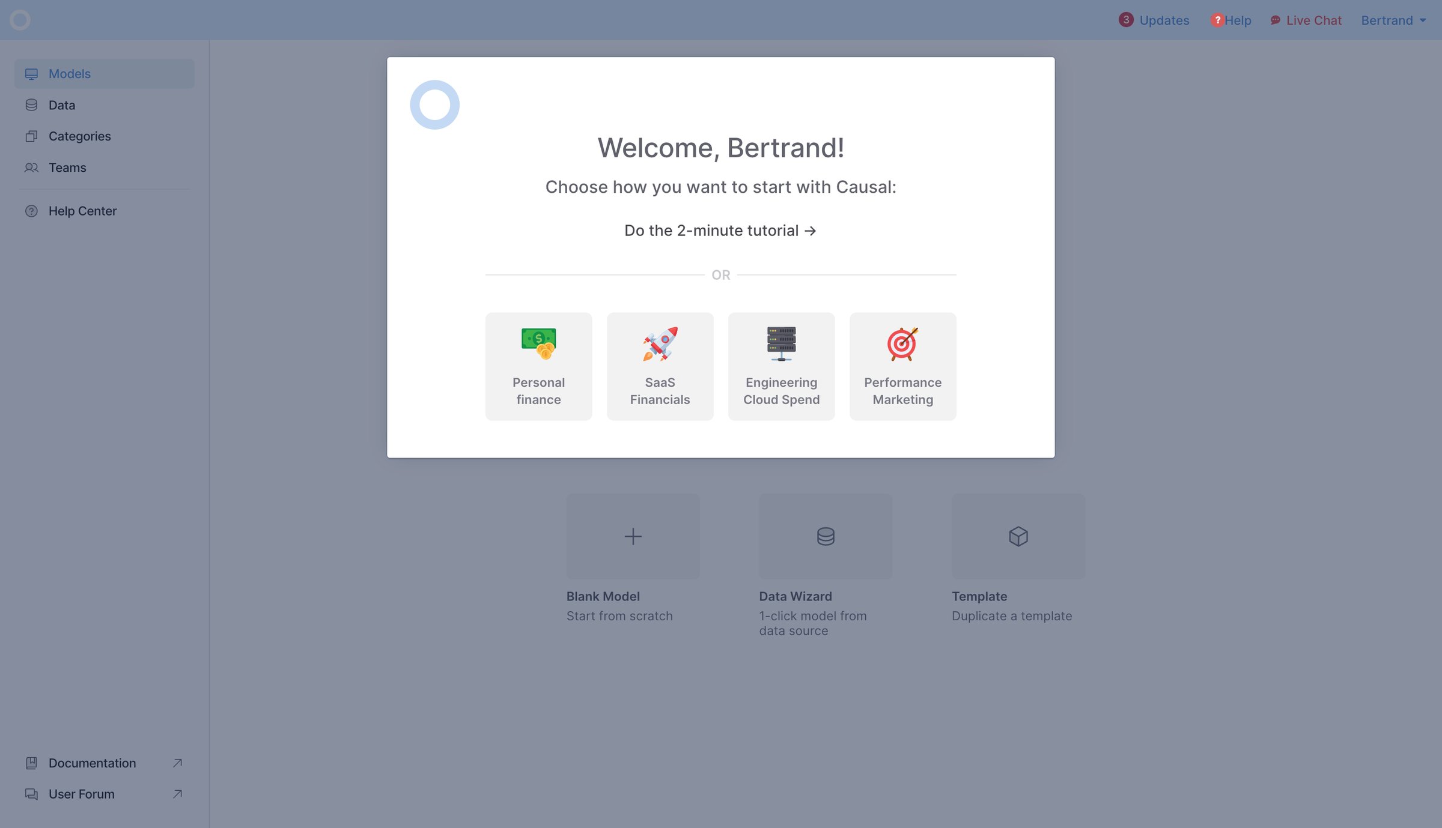Click the red 3 updates badge
The height and width of the screenshot is (828, 1442).
tap(1126, 20)
